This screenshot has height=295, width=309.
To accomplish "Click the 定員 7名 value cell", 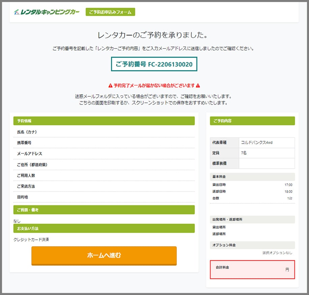I will coord(266,154).
